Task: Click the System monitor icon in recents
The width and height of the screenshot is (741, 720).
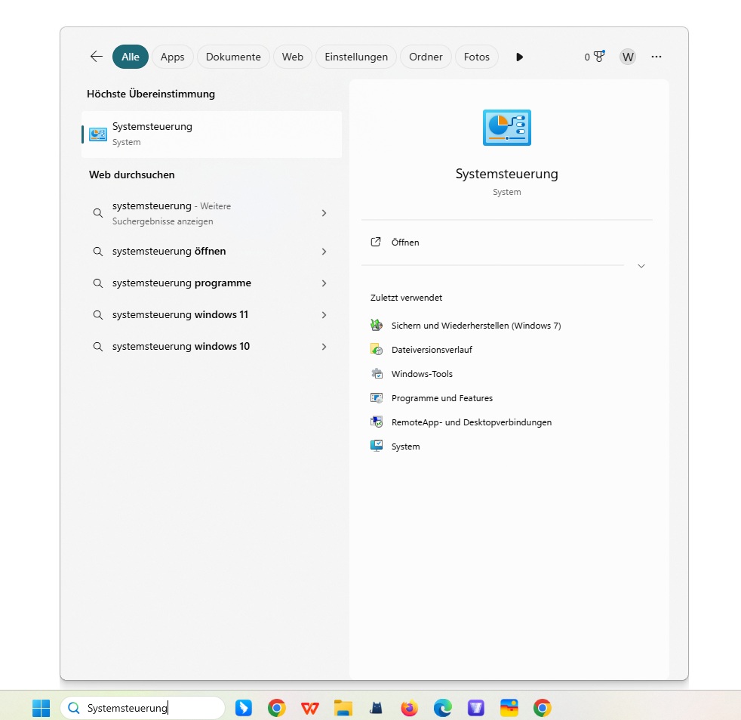Action: click(x=377, y=446)
